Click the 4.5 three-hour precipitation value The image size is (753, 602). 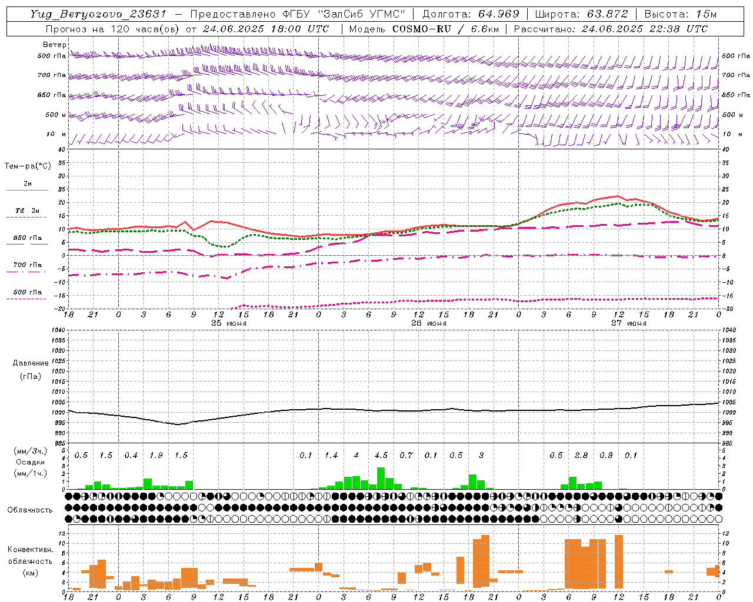pyautogui.click(x=381, y=455)
